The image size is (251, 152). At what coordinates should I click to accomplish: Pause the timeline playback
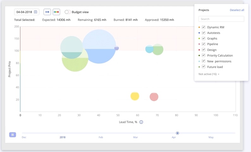12,135
